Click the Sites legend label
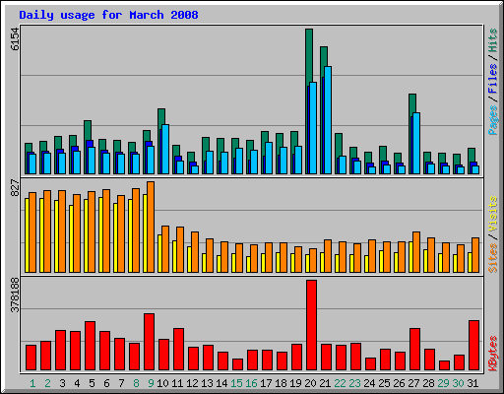 coord(492,258)
